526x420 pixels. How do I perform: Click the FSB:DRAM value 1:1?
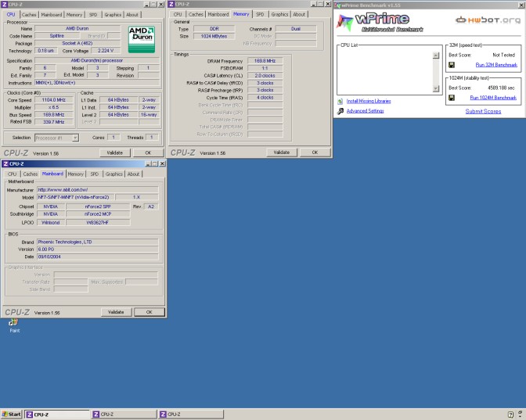point(265,68)
